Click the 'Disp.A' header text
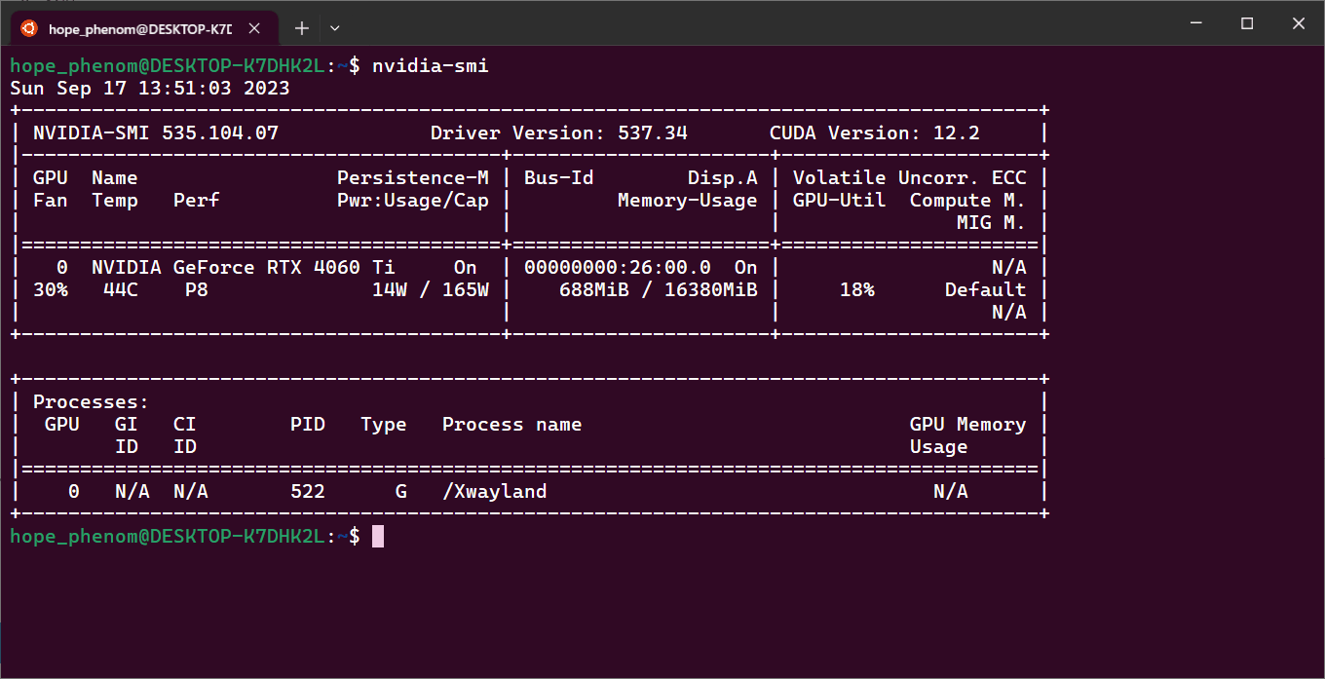 click(x=723, y=178)
